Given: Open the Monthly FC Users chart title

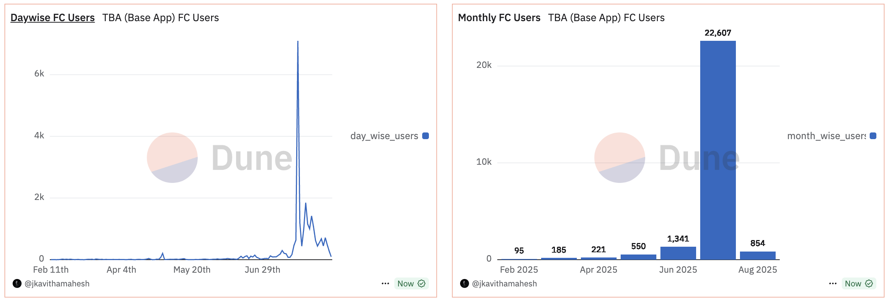Looking at the screenshot, I should [499, 18].
